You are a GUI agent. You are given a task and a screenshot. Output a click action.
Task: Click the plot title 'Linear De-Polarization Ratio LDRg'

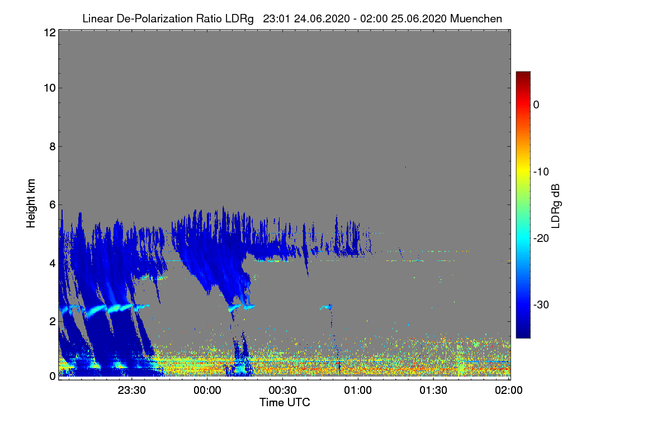pos(168,18)
